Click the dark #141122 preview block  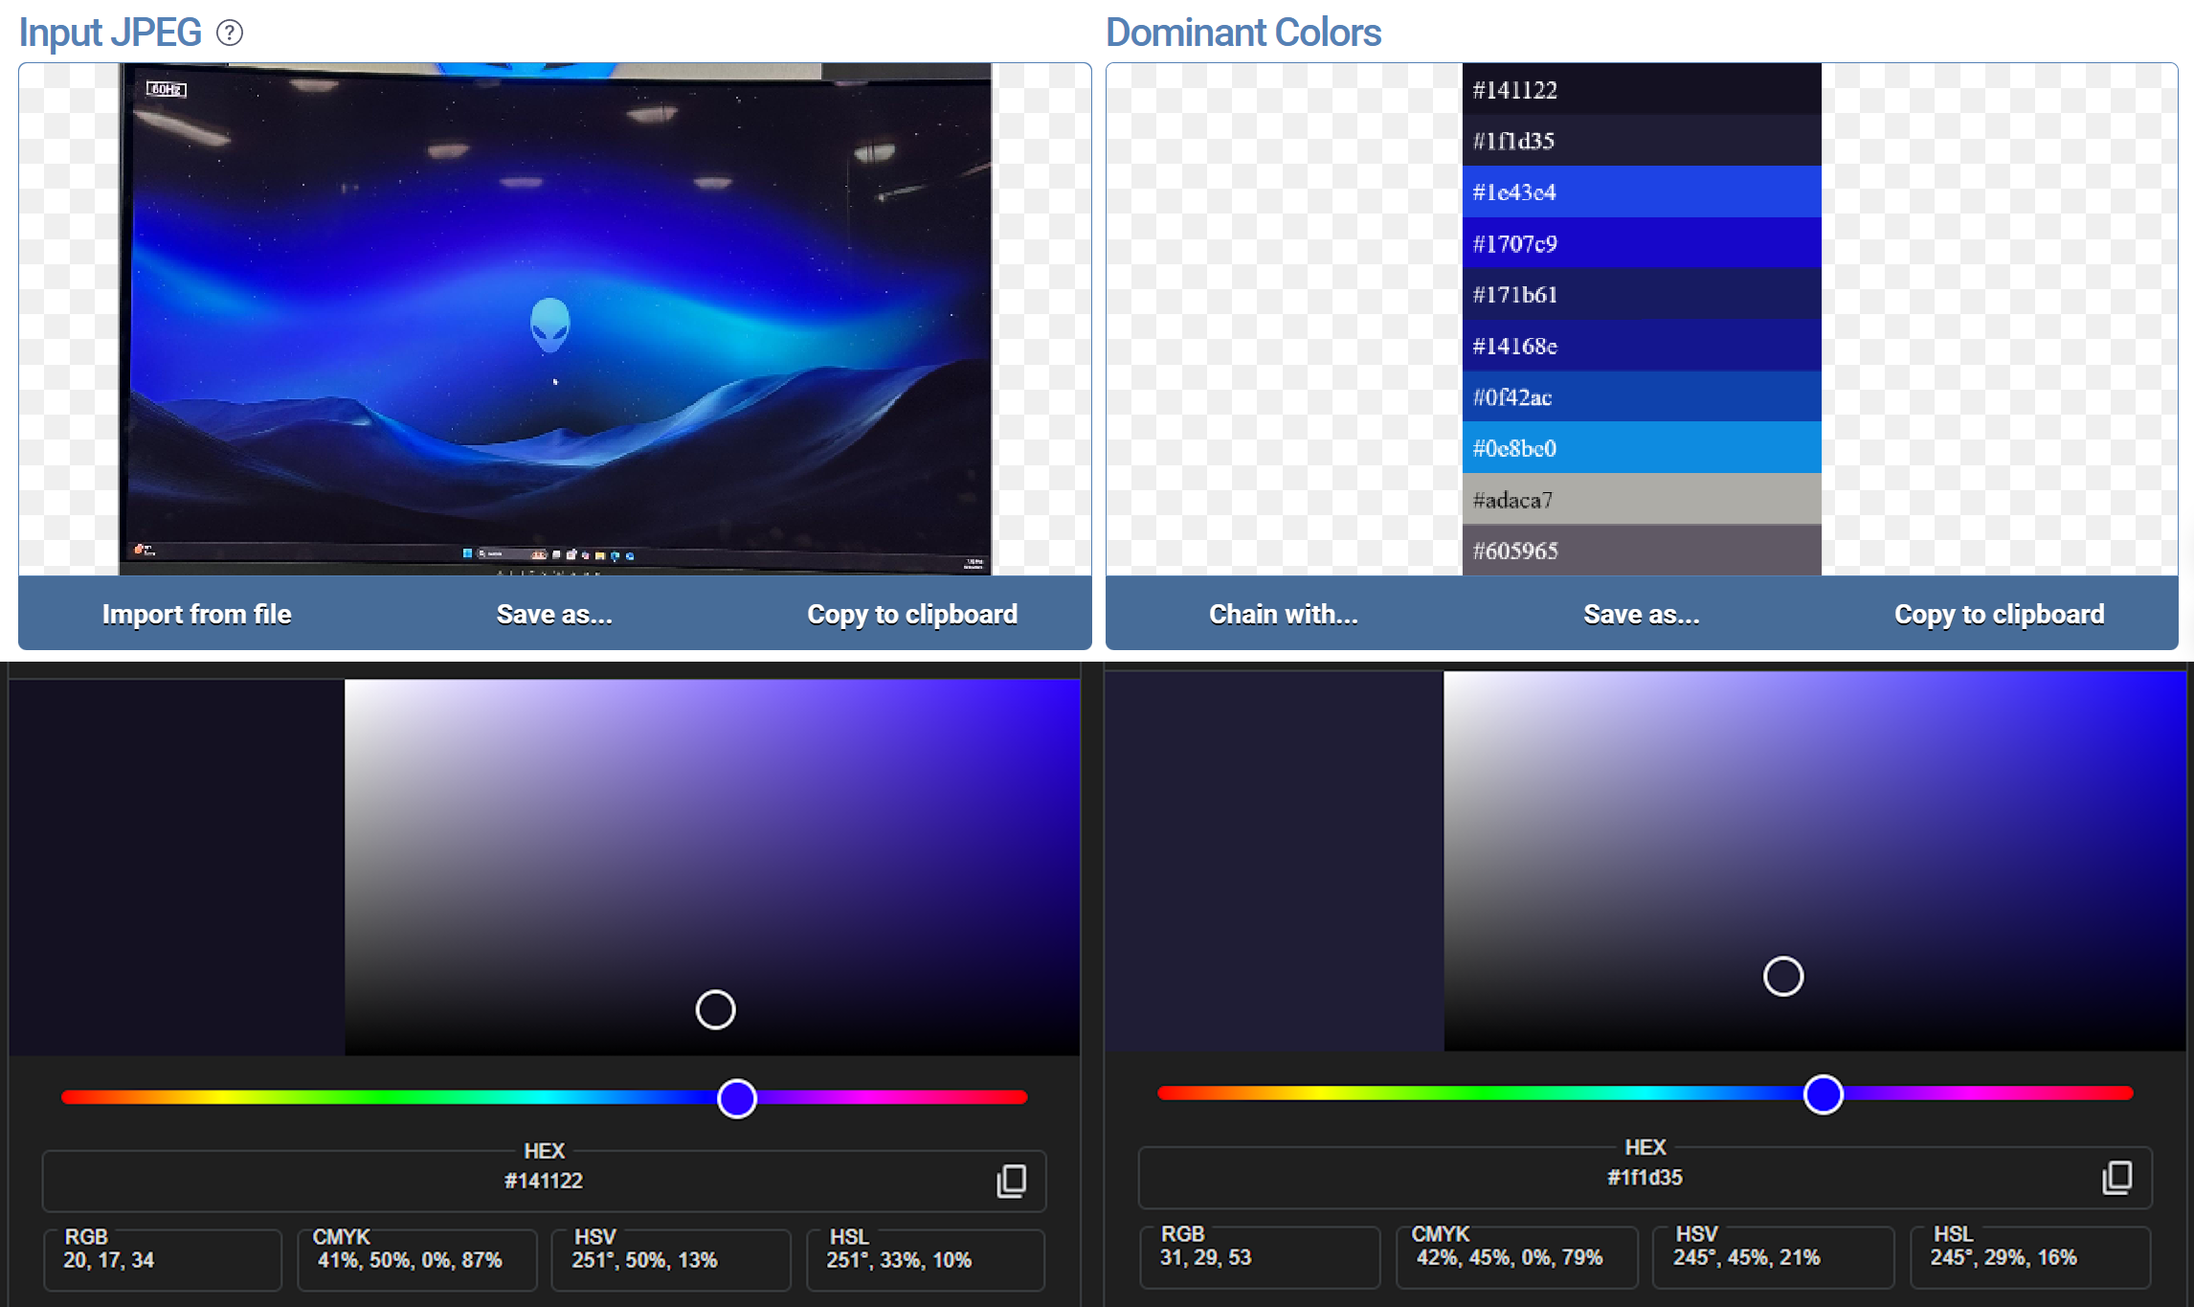tap(177, 868)
